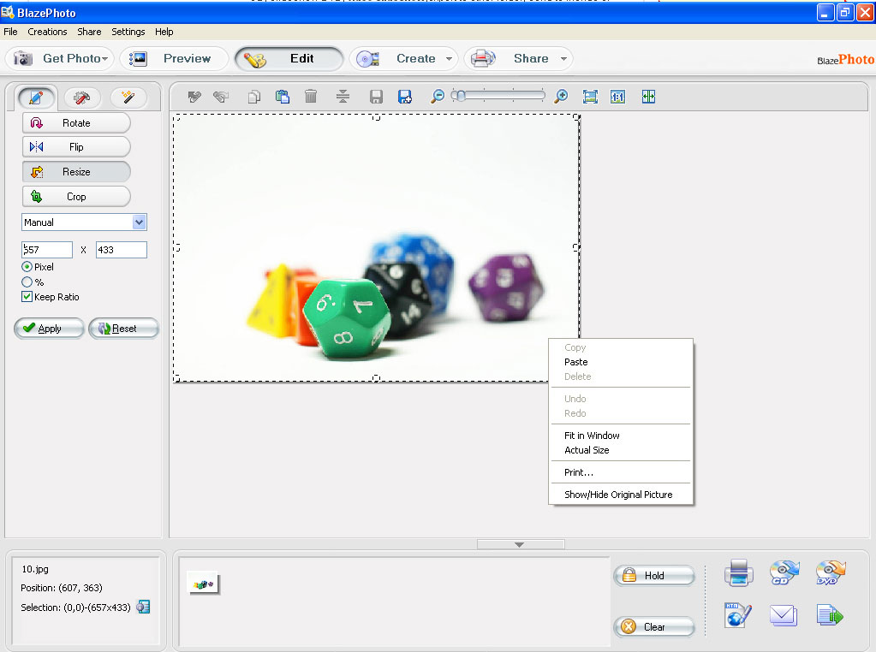This screenshot has height=652, width=876.
Task: Click the Clear button
Action: tap(654, 627)
